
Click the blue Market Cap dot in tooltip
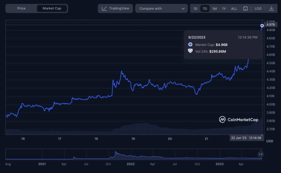[190, 44]
